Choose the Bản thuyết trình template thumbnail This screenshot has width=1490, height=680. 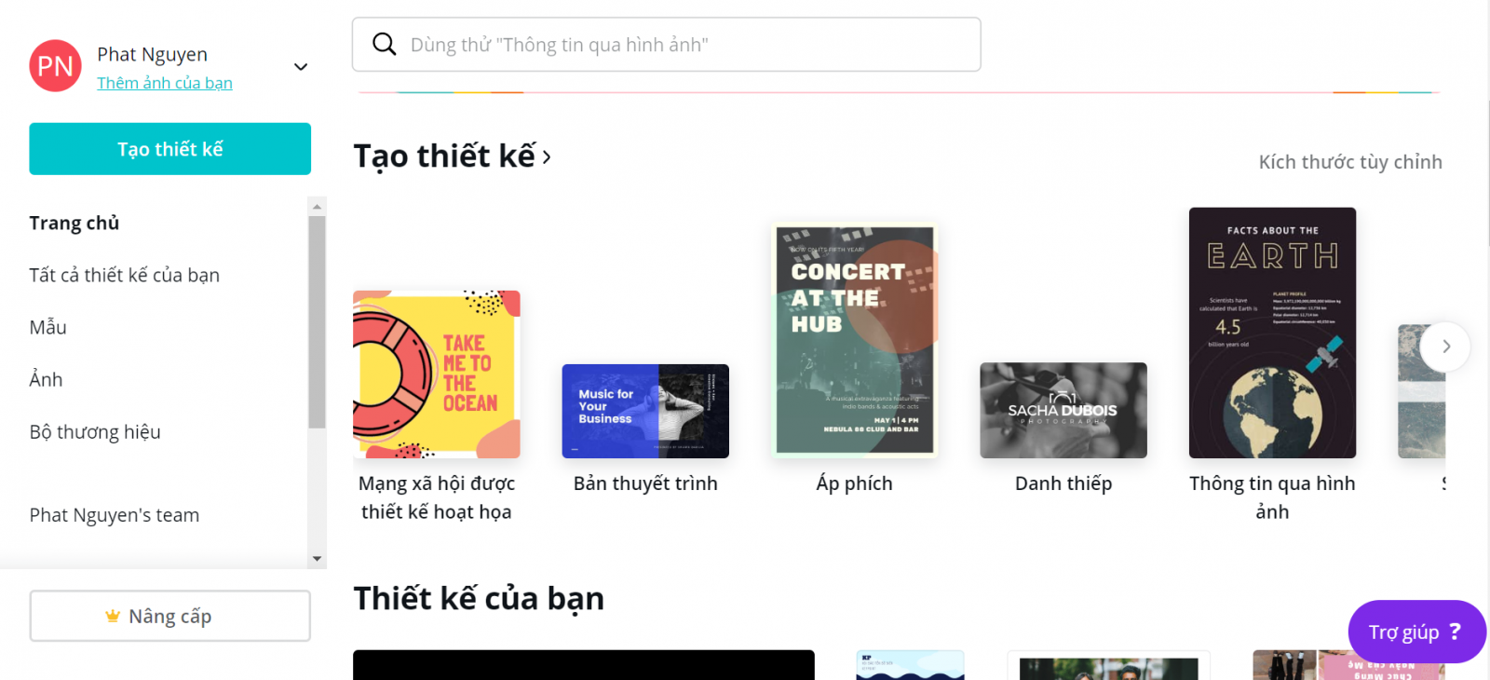(x=645, y=411)
